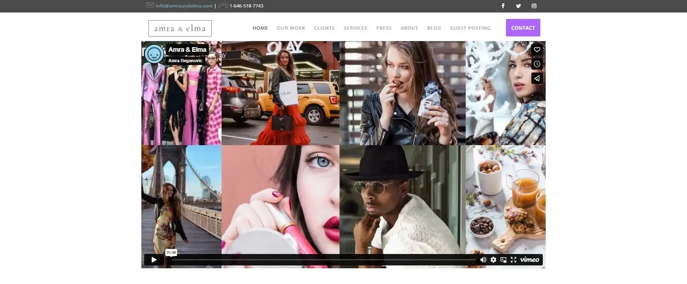Mute the video volume speaker icon
Screen dimensions: 687x284
(483, 260)
